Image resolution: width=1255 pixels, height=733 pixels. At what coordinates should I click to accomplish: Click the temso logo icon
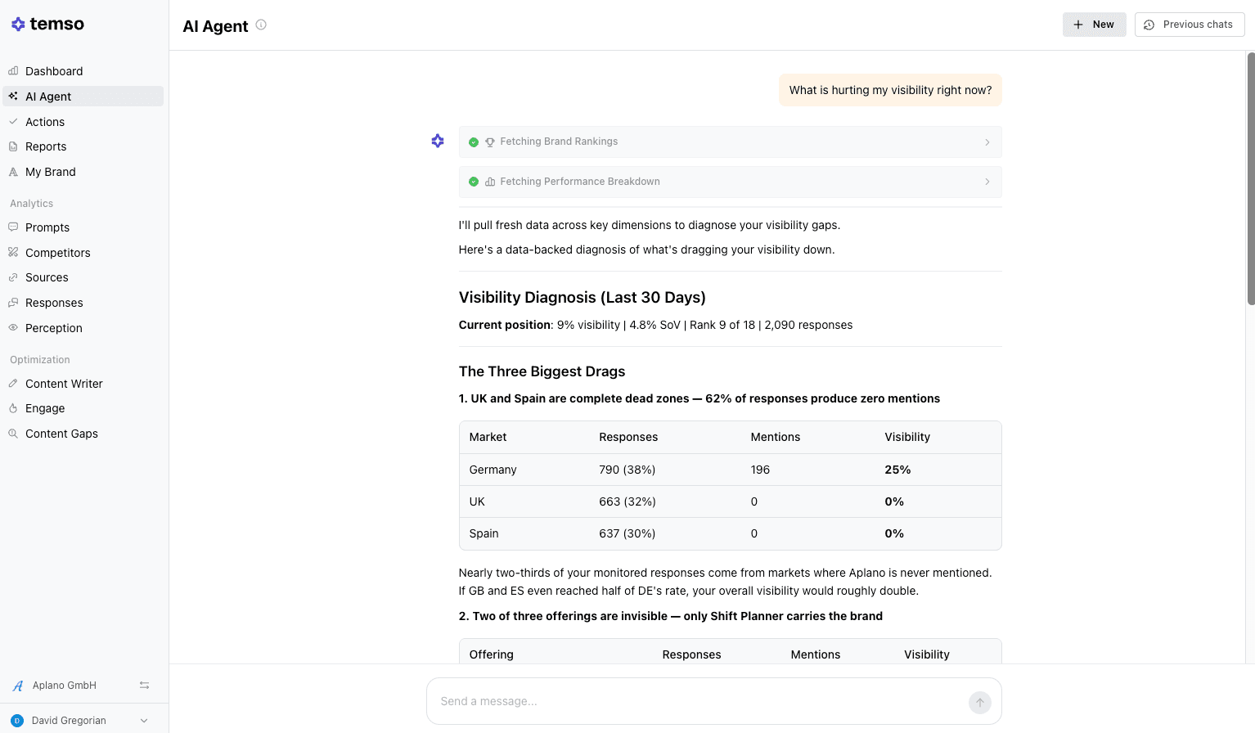(x=18, y=25)
